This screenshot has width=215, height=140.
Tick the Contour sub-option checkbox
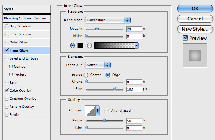tap(11, 67)
